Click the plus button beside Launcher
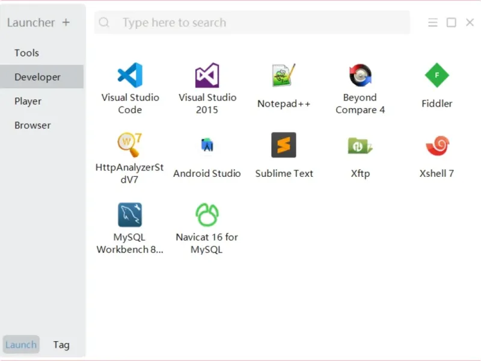The height and width of the screenshot is (361, 481). click(x=66, y=23)
